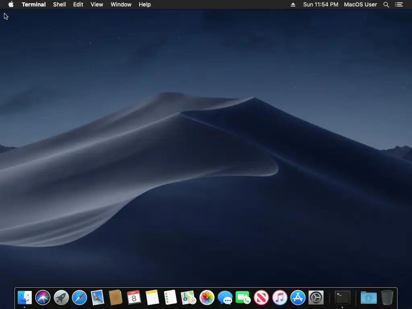Open the Apple menu
This screenshot has height=309, width=412.
pos(11,4)
